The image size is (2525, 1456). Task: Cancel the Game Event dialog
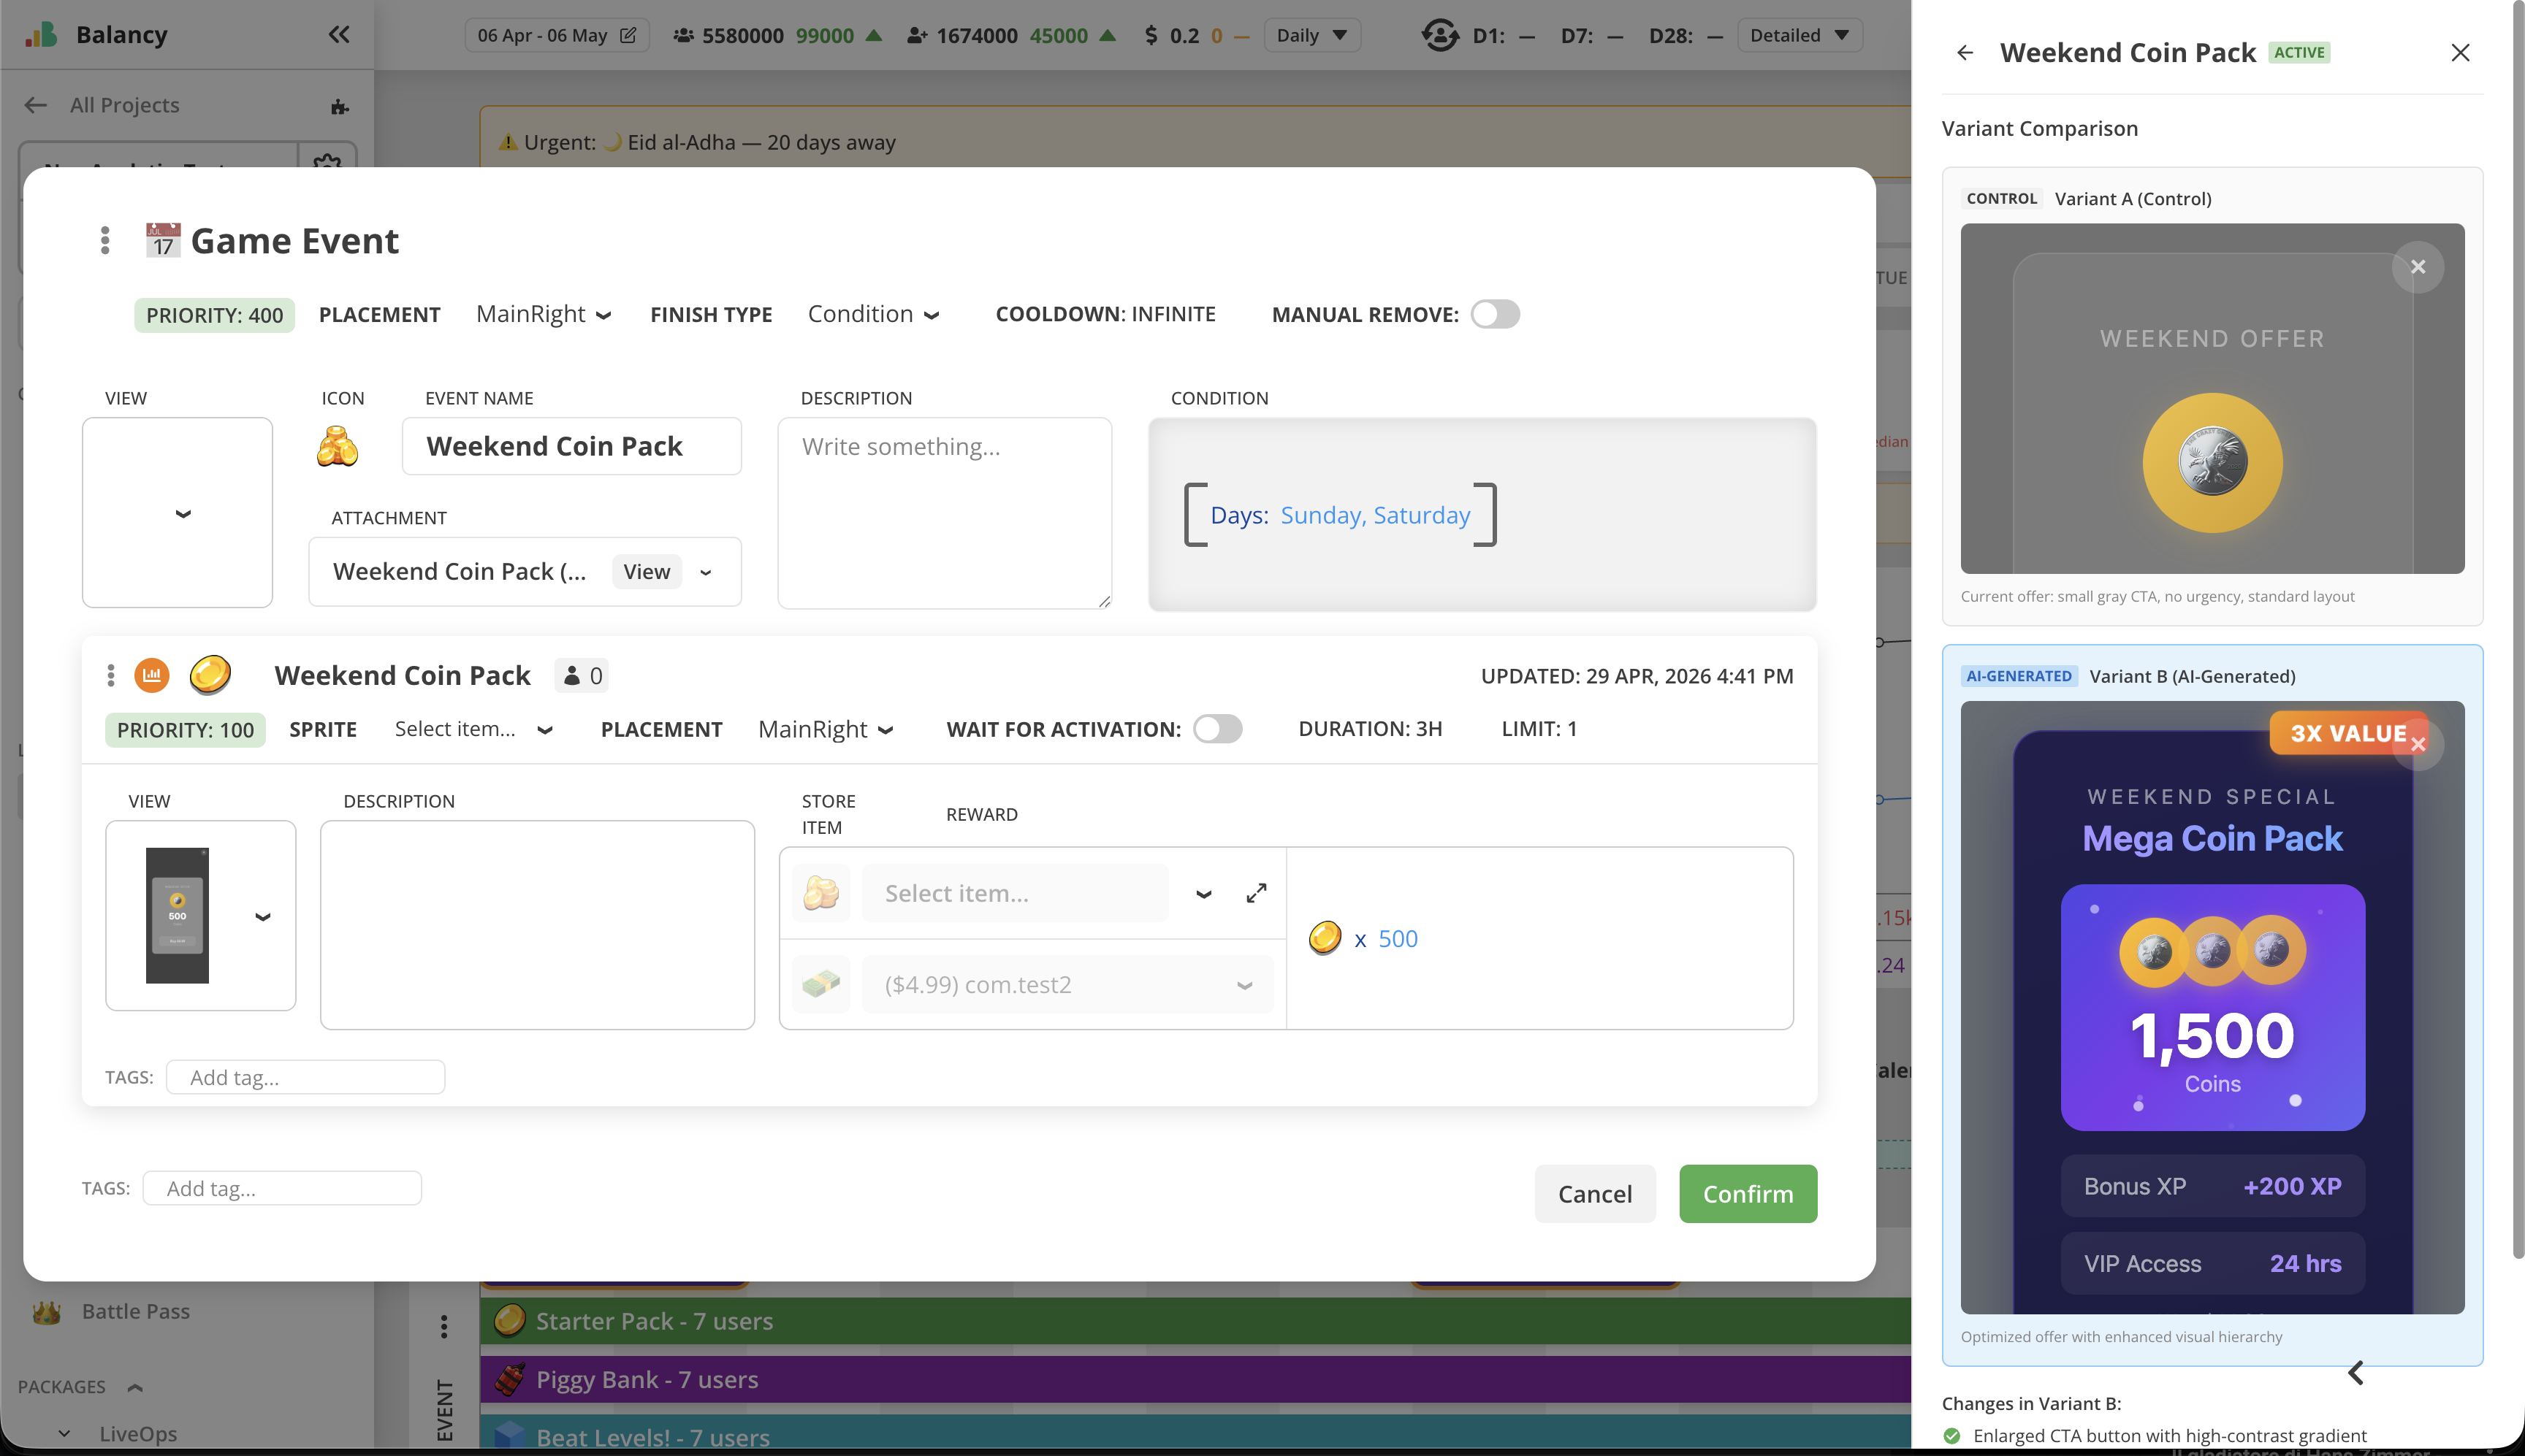coord(1596,1194)
